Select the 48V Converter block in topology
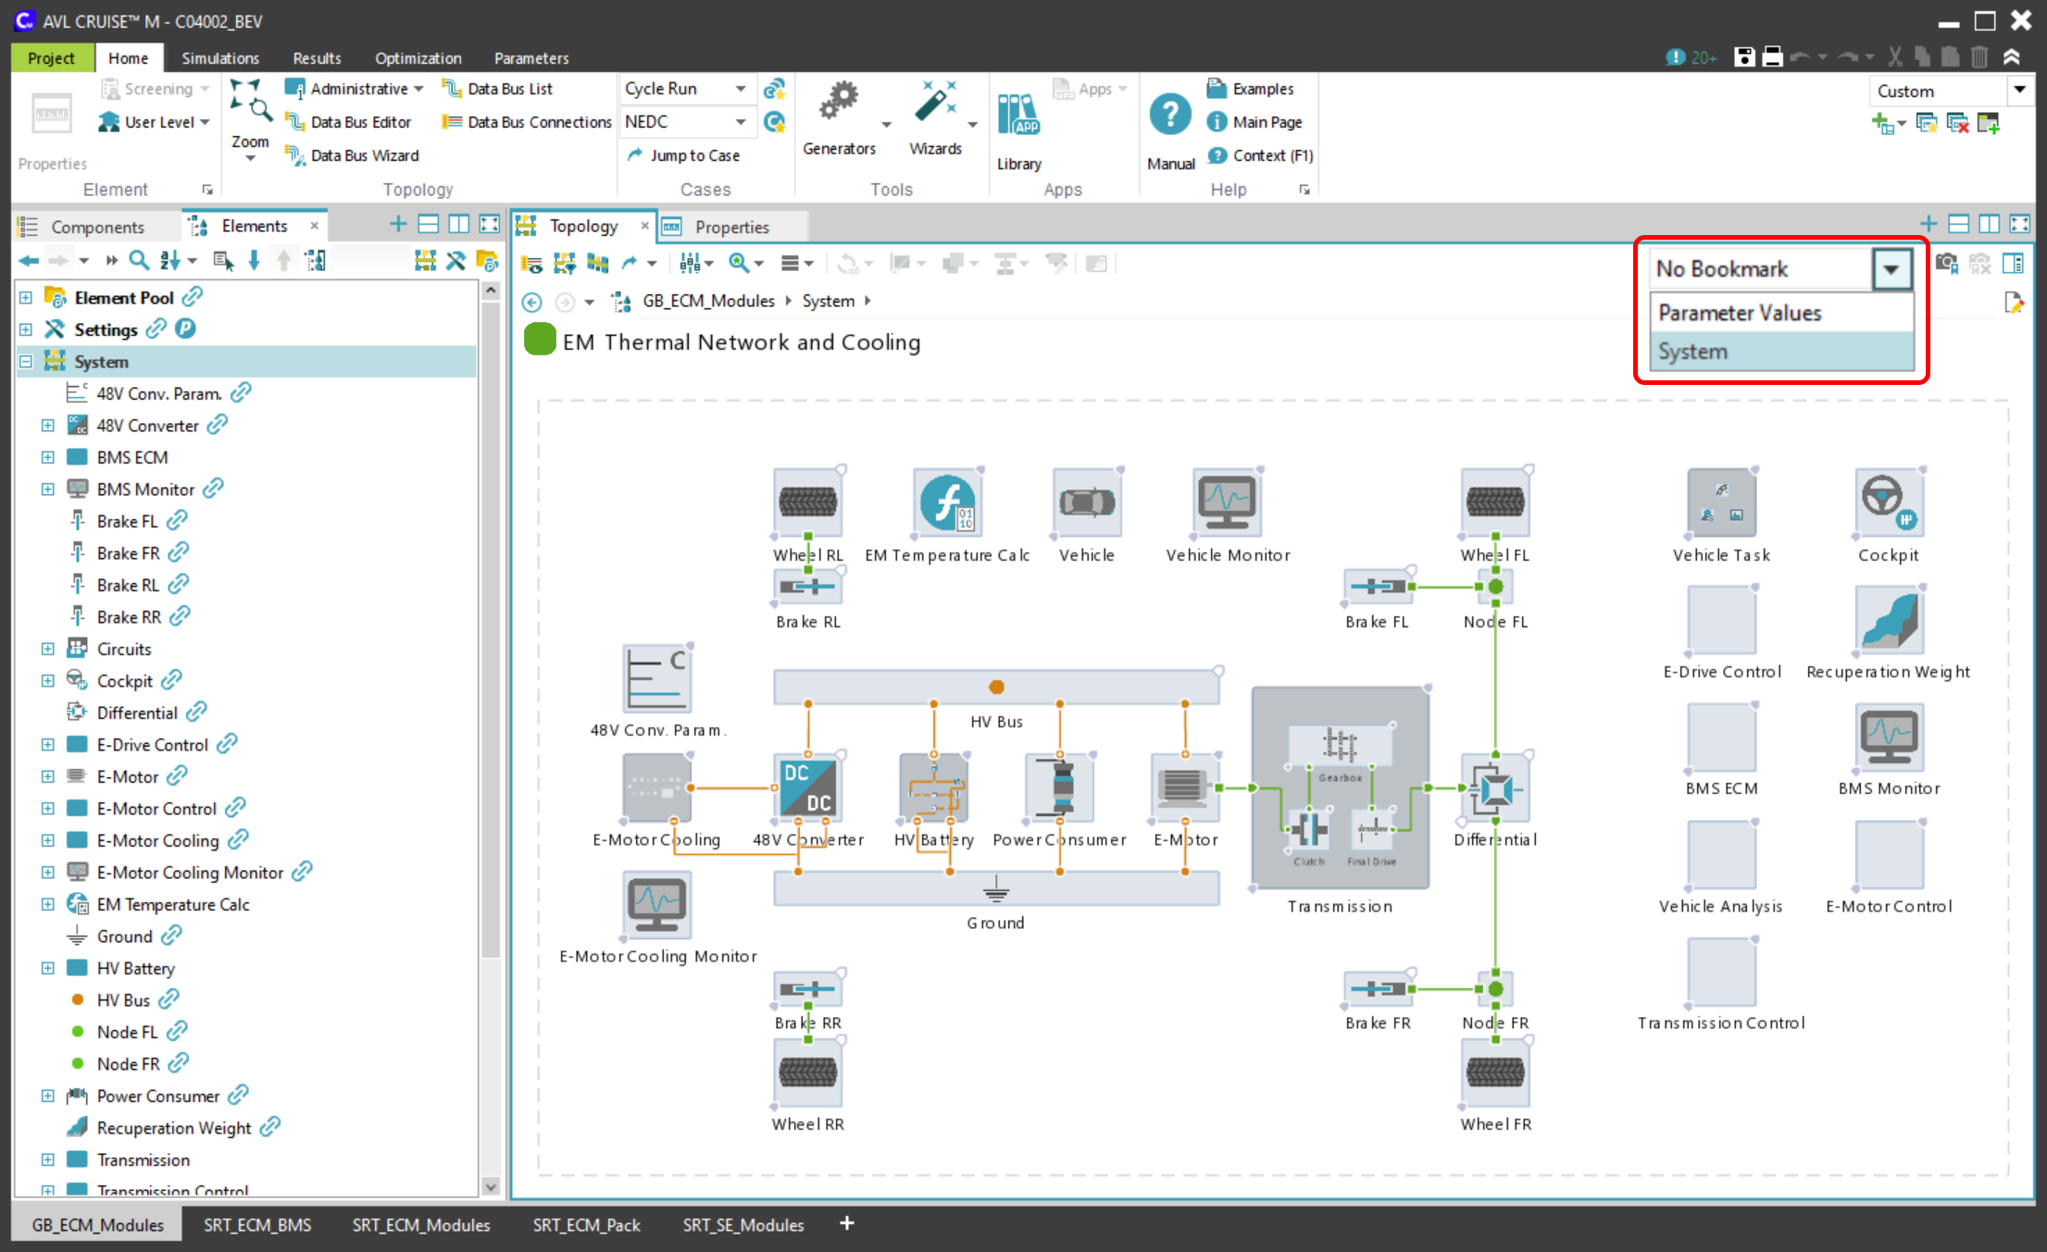 click(x=807, y=789)
